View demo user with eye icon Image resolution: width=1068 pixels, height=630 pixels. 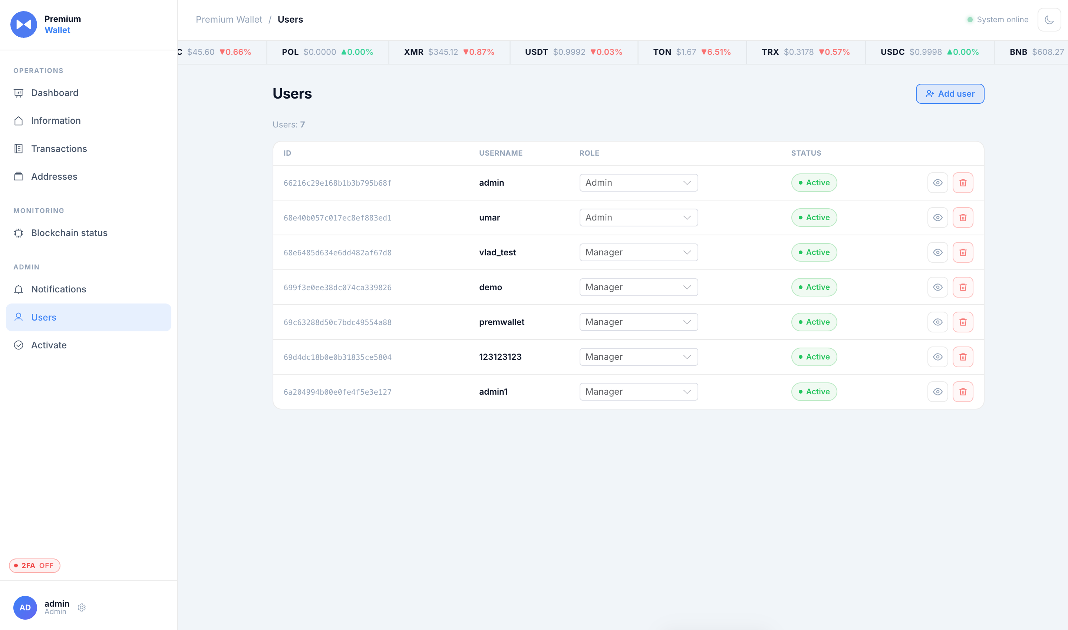[937, 287]
